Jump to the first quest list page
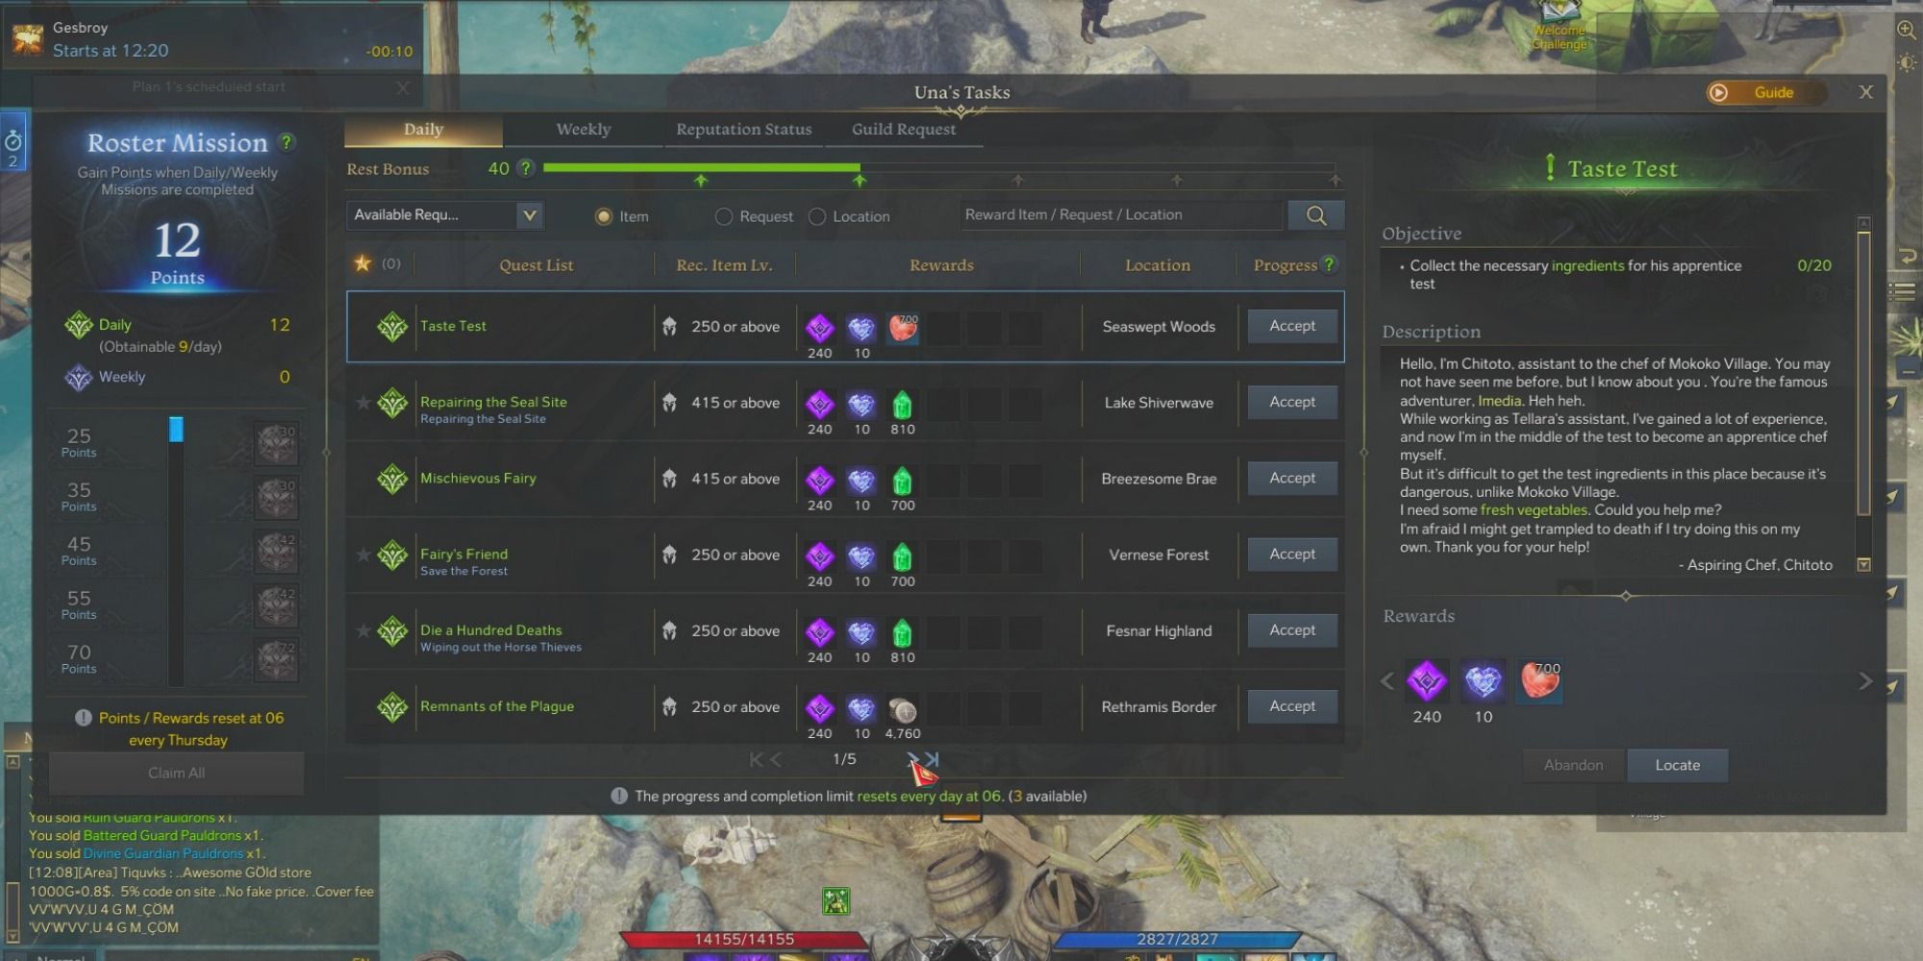1923x961 pixels. (x=757, y=759)
